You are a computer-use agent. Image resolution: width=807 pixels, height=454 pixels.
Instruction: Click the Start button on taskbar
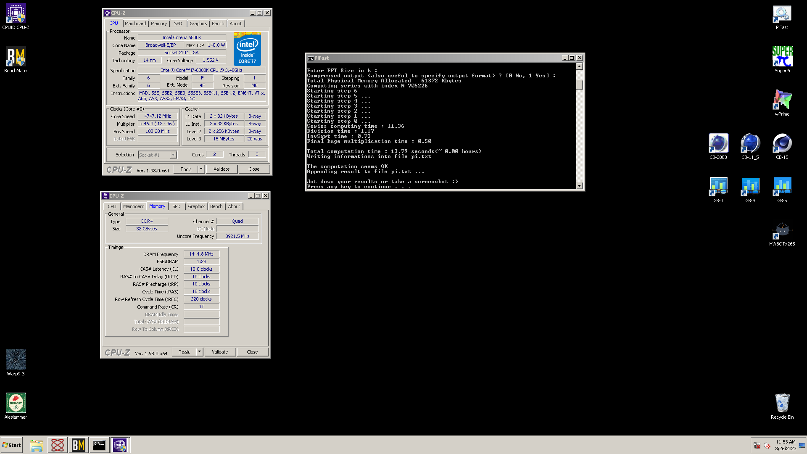(x=12, y=445)
